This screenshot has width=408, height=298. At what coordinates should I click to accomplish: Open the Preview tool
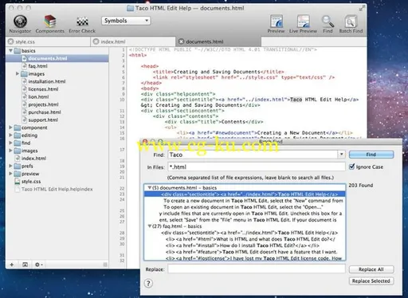pos(277,24)
